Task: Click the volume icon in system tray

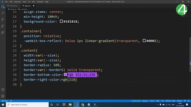Action: pyautogui.click(x=169, y=105)
